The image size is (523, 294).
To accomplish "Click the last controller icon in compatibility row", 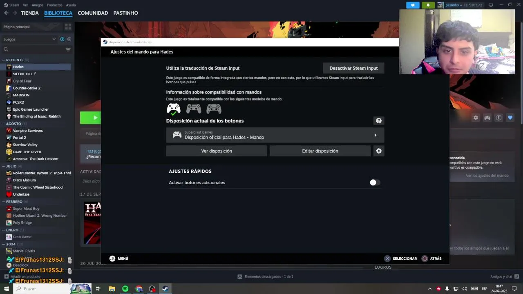I will click(x=214, y=109).
